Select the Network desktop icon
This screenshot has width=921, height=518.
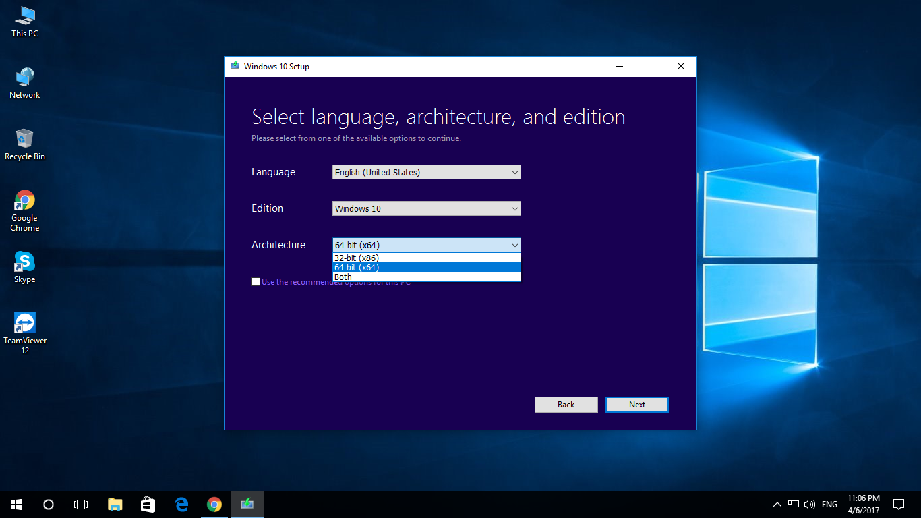pos(25,83)
